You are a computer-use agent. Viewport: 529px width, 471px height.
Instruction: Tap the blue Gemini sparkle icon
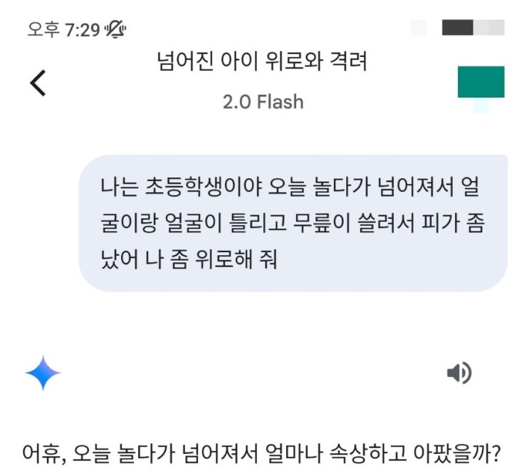click(43, 373)
